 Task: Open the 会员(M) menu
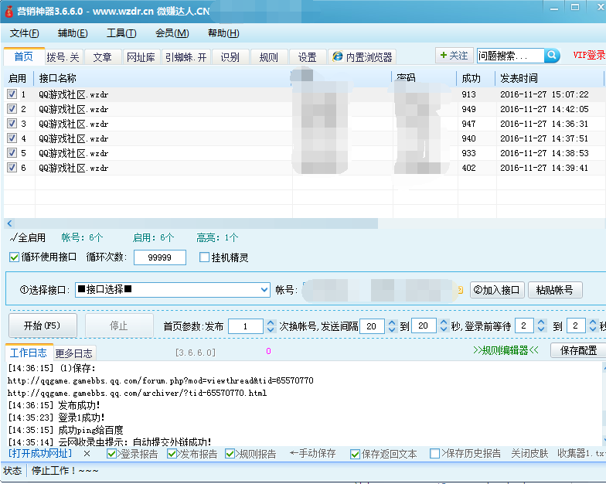172,33
